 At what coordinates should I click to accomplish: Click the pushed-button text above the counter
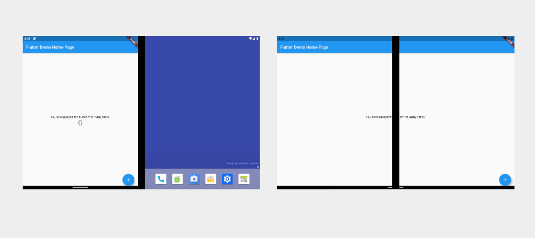80,117
